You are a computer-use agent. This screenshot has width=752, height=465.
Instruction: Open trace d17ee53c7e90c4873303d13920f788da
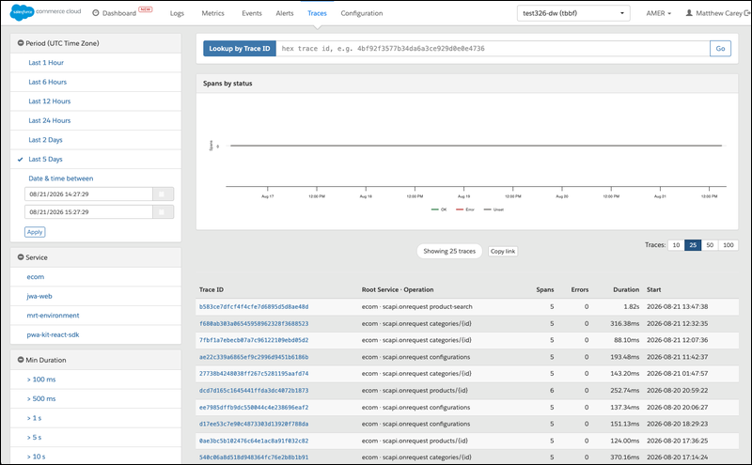[x=254, y=425]
